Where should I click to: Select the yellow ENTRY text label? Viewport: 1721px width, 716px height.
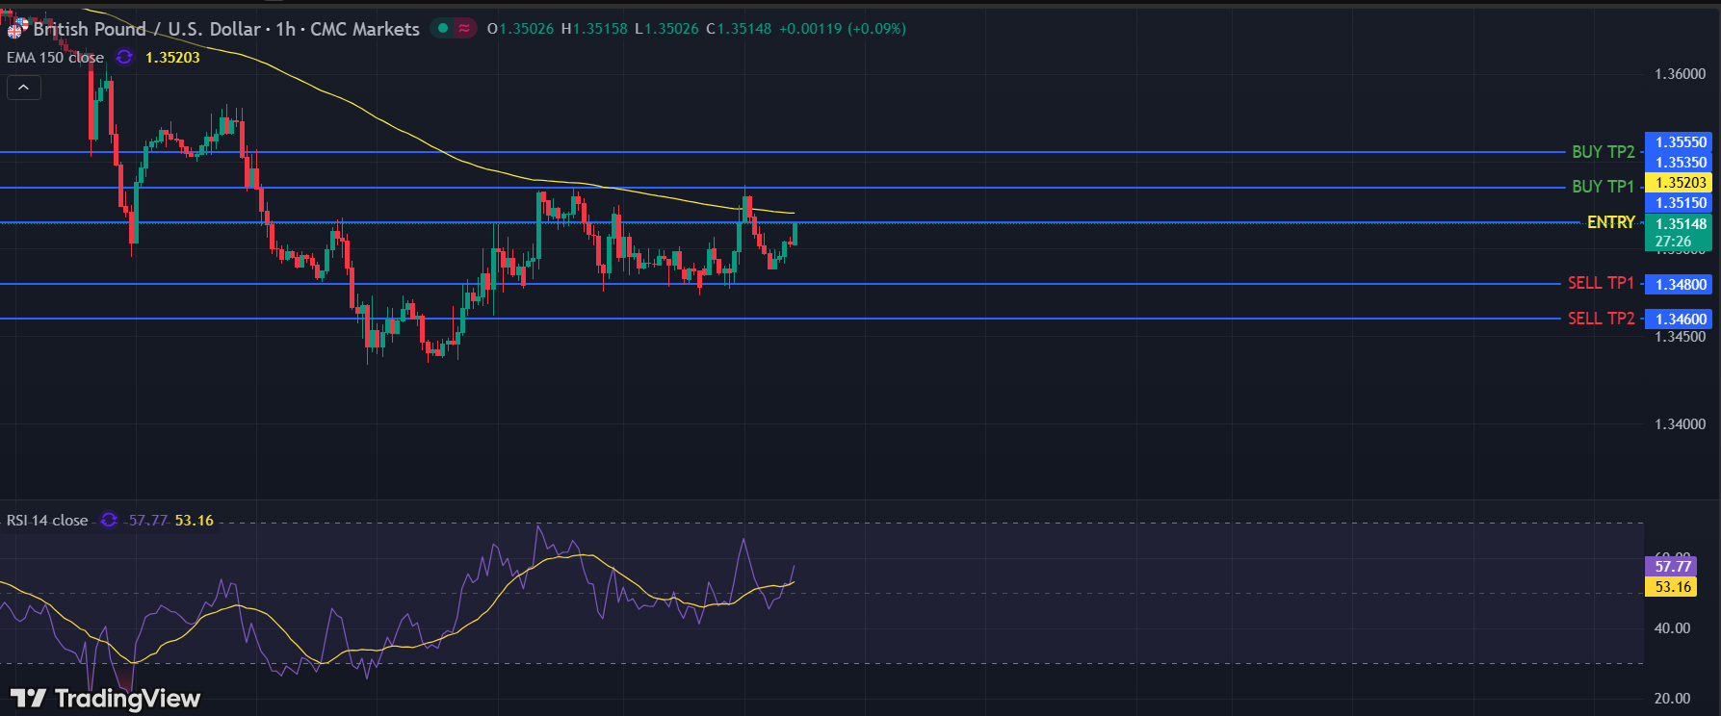click(x=1610, y=222)
